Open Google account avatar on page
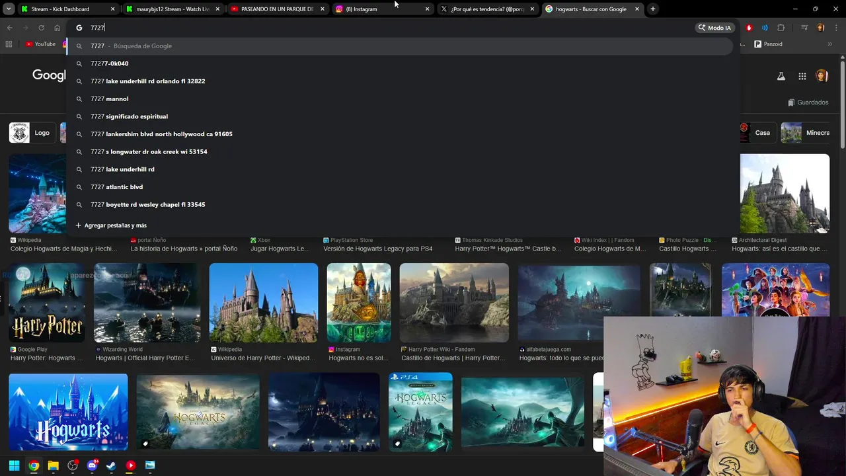 822,76
